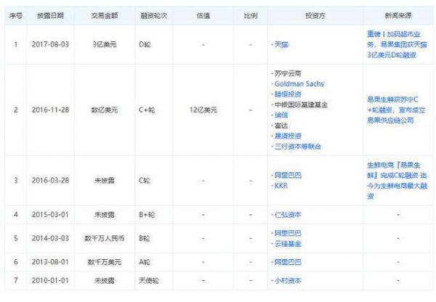The width and height of the screenshot is (436, 302).
Task: Click the 披露日期 column header
Action: [x=50, y=16]
